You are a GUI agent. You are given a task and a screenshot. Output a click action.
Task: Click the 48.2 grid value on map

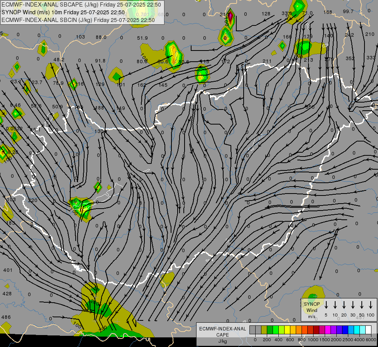[x=59, y=59]
